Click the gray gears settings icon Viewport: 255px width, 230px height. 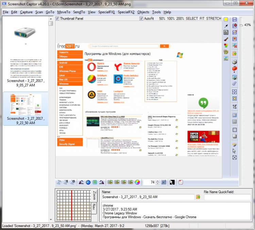click(x=234, y=83)
